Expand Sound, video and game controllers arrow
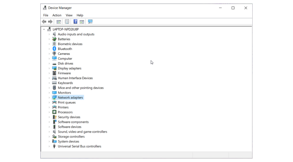Image resolution: width=293 pixels, height=162 pixels. point(49,132)
